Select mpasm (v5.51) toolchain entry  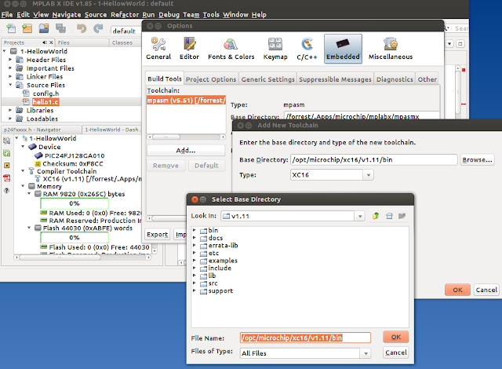point(187,100)
